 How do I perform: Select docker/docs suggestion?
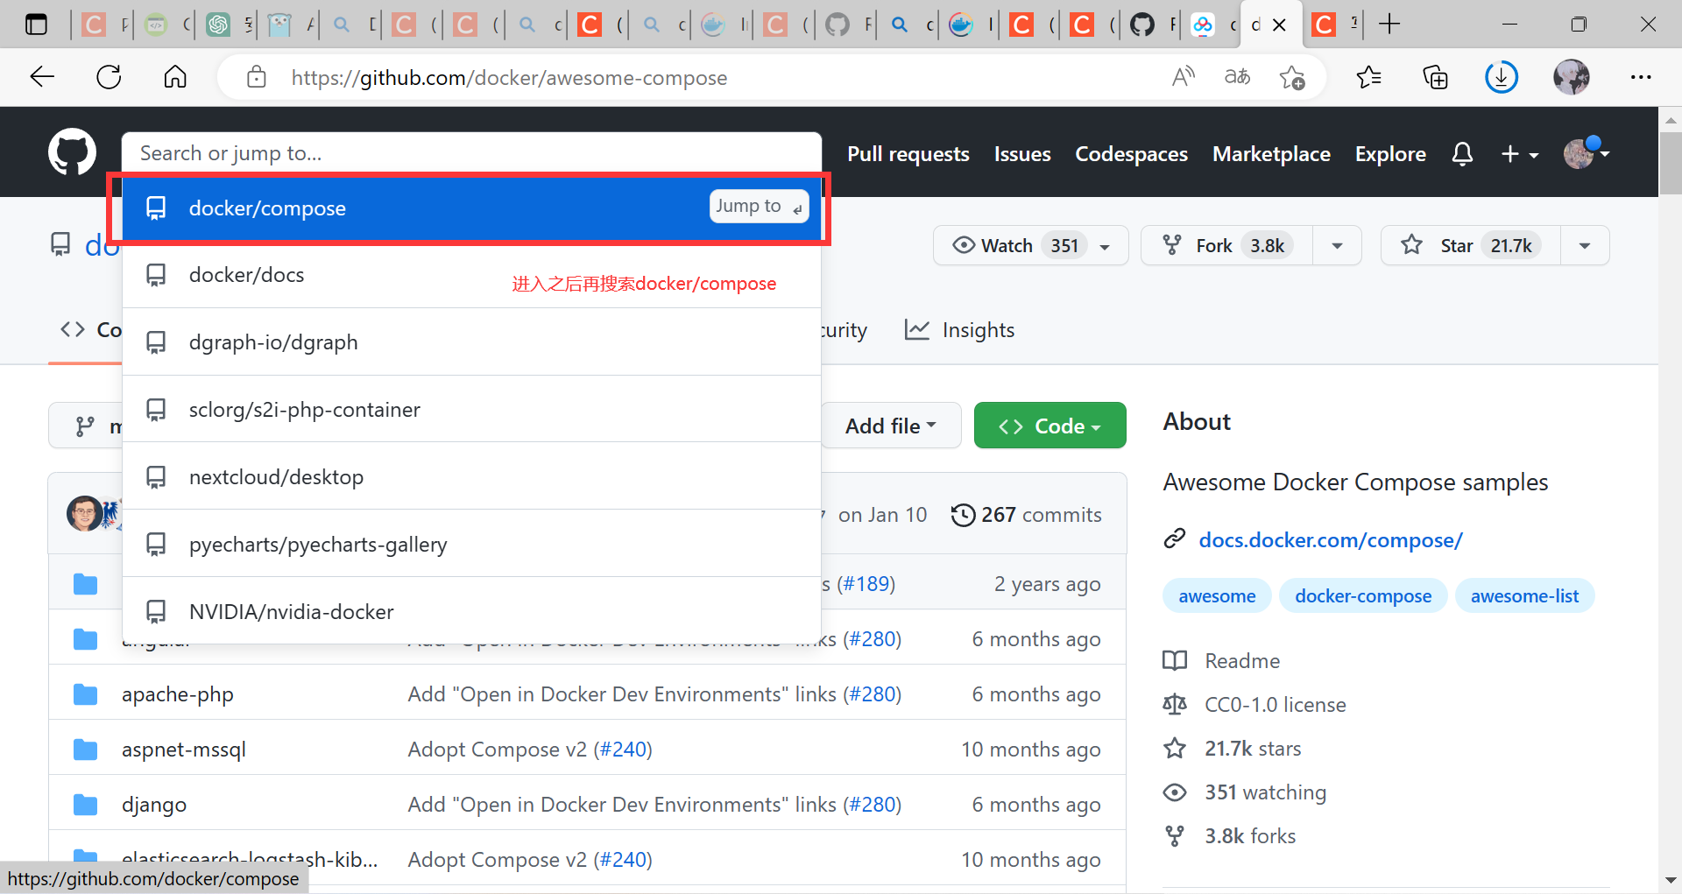471,275
